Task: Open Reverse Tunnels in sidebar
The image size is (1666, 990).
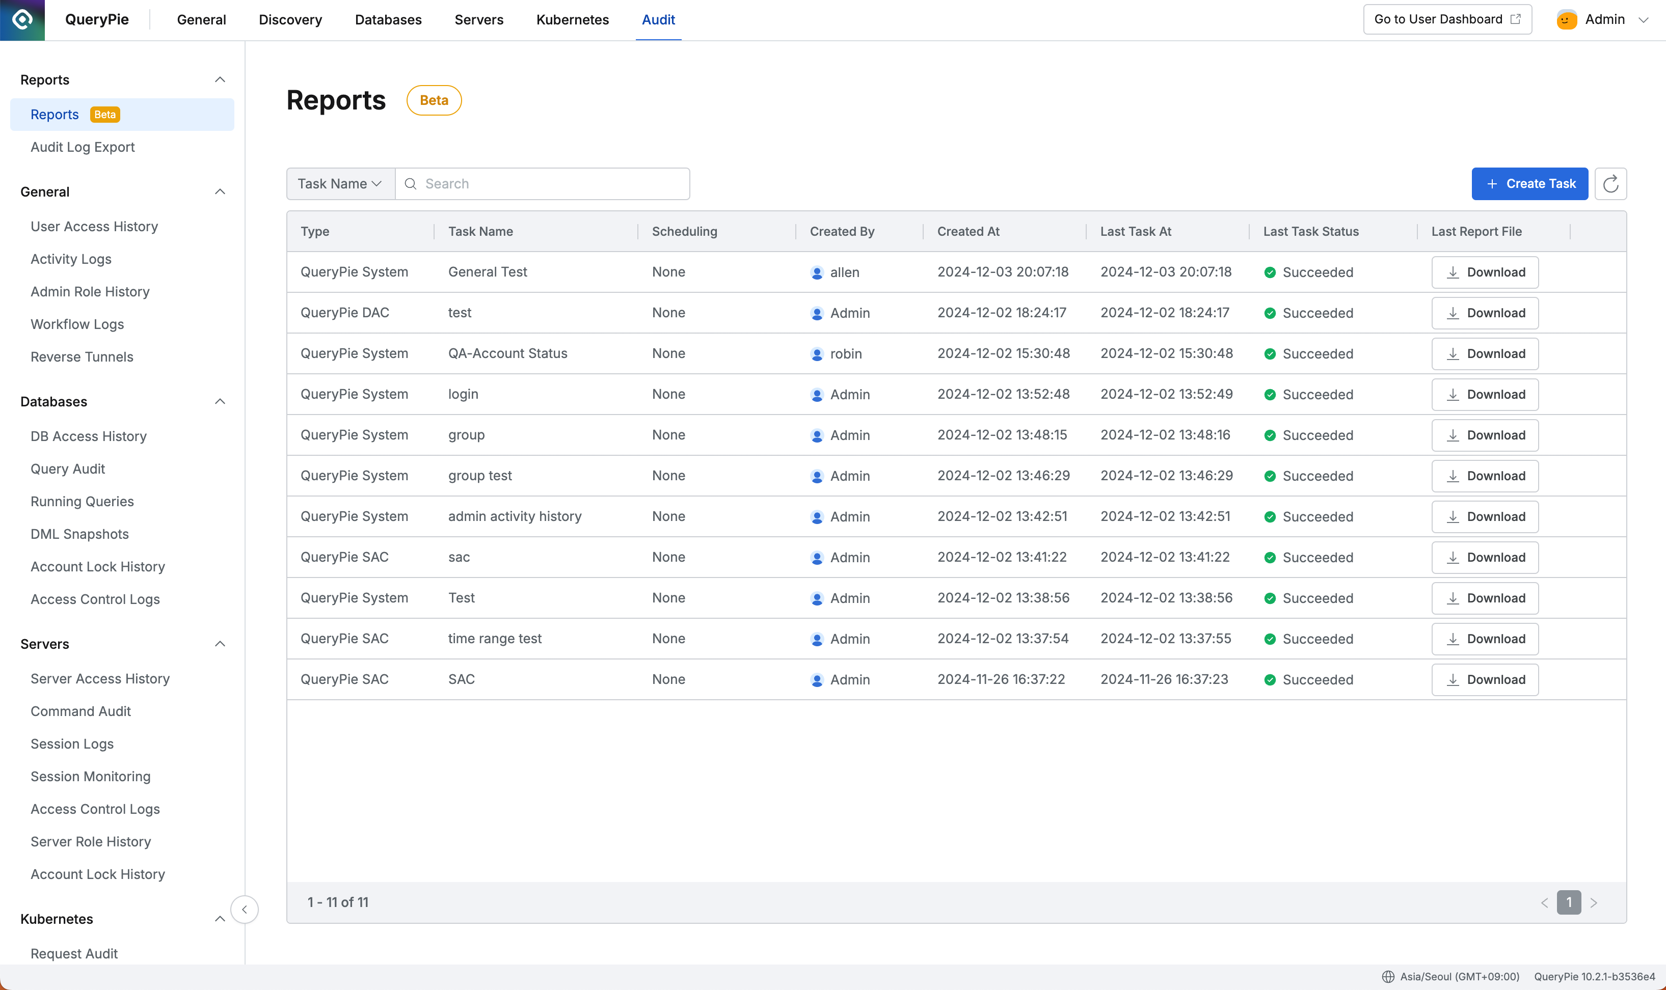Action: tap(82, 357)
